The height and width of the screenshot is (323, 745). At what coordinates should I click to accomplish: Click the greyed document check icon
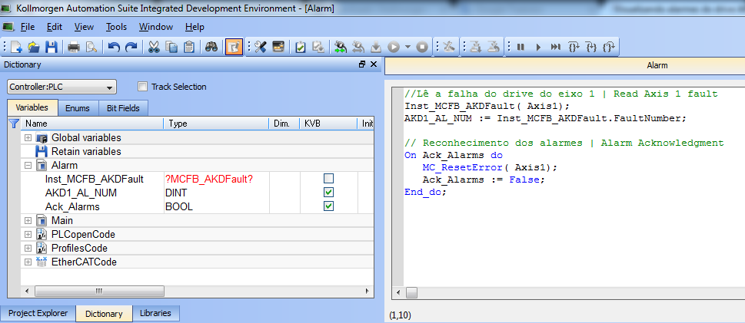click(318, 47)
